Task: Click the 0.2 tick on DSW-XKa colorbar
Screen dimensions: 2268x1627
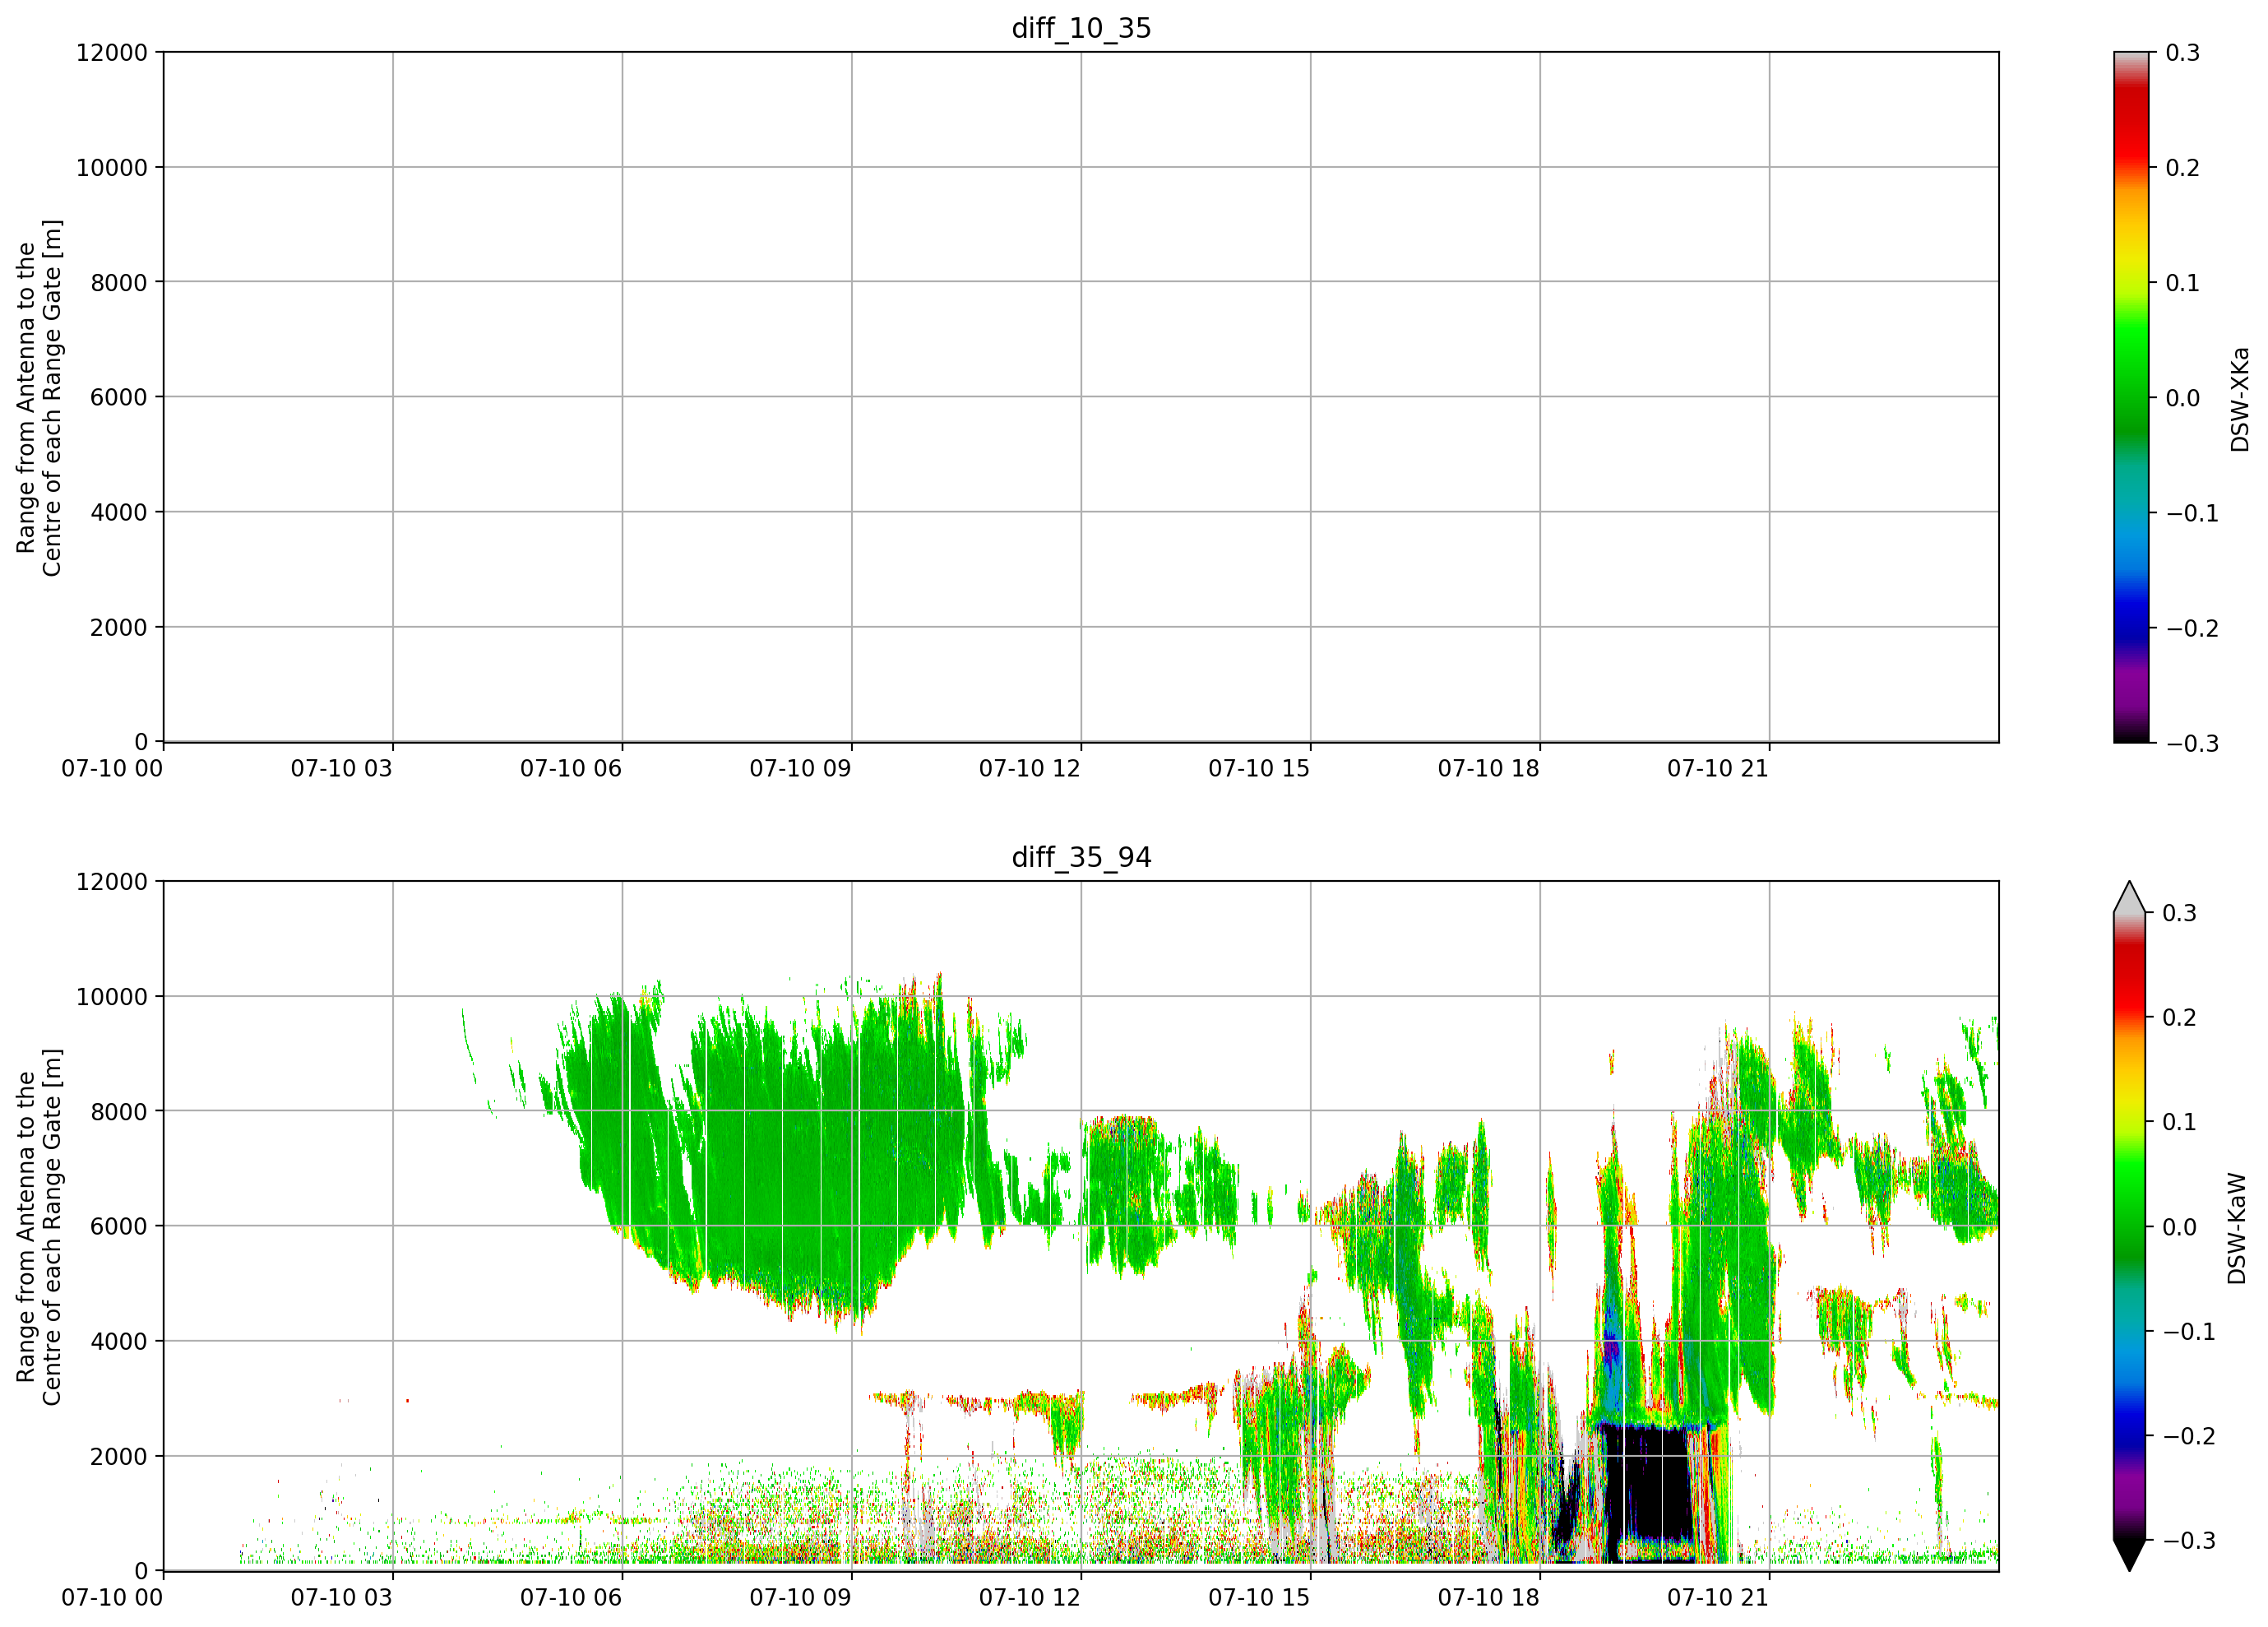Action: point(2182,167)
